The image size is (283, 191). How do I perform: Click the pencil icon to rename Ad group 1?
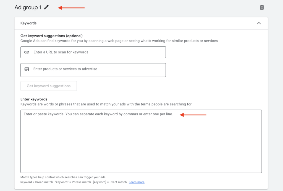pyautogui.click(x=46, y=7)
